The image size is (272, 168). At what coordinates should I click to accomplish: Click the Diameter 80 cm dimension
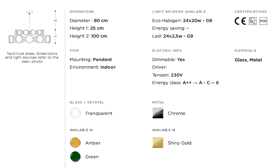[x=89, y=21]
